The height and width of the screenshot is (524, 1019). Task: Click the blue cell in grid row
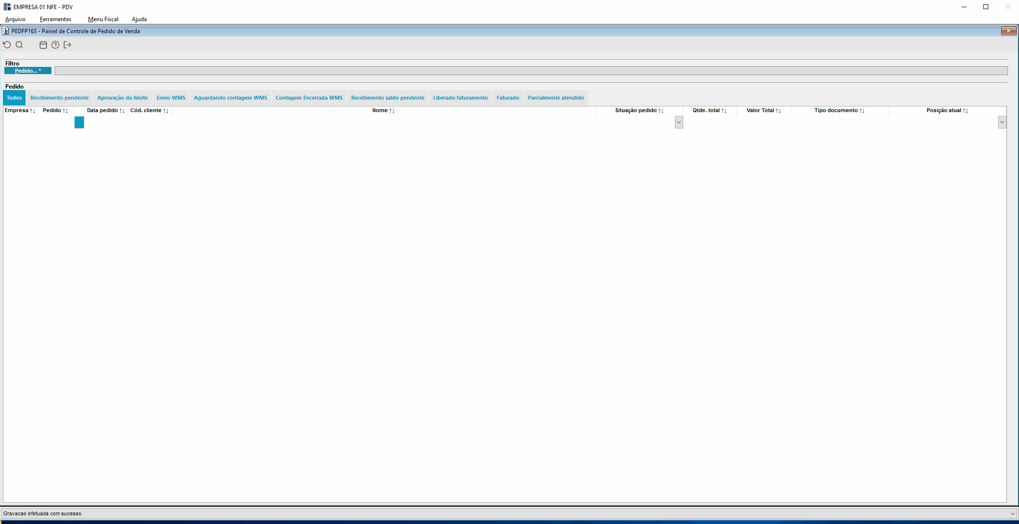79,123
